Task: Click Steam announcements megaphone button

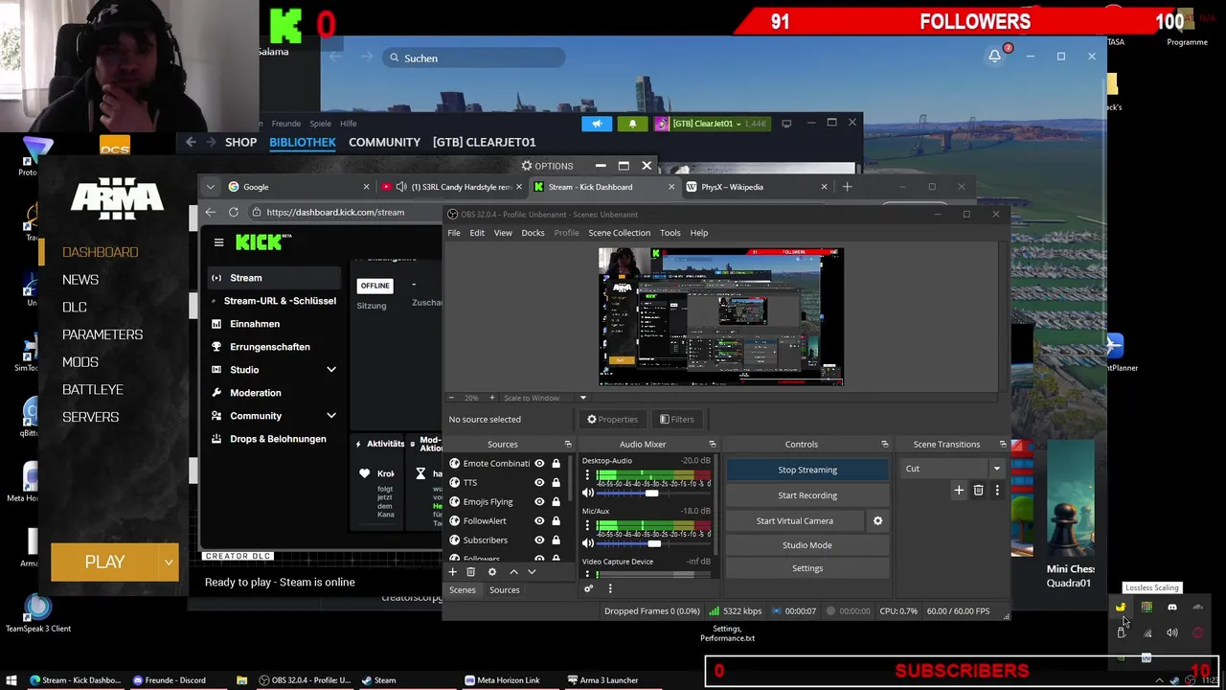Action: coord(597,124)
